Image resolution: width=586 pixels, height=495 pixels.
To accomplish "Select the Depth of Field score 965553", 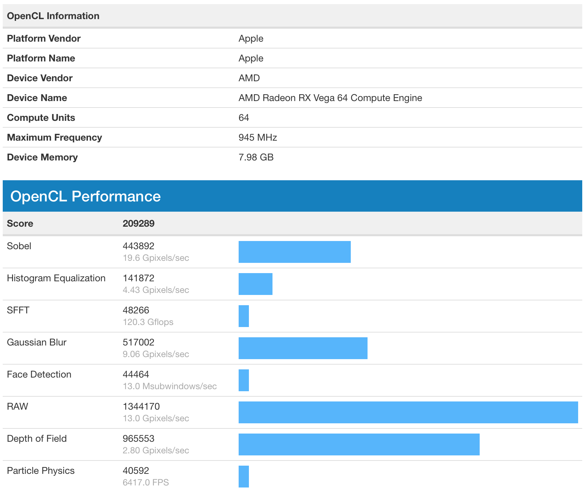I will click(138, 439).
